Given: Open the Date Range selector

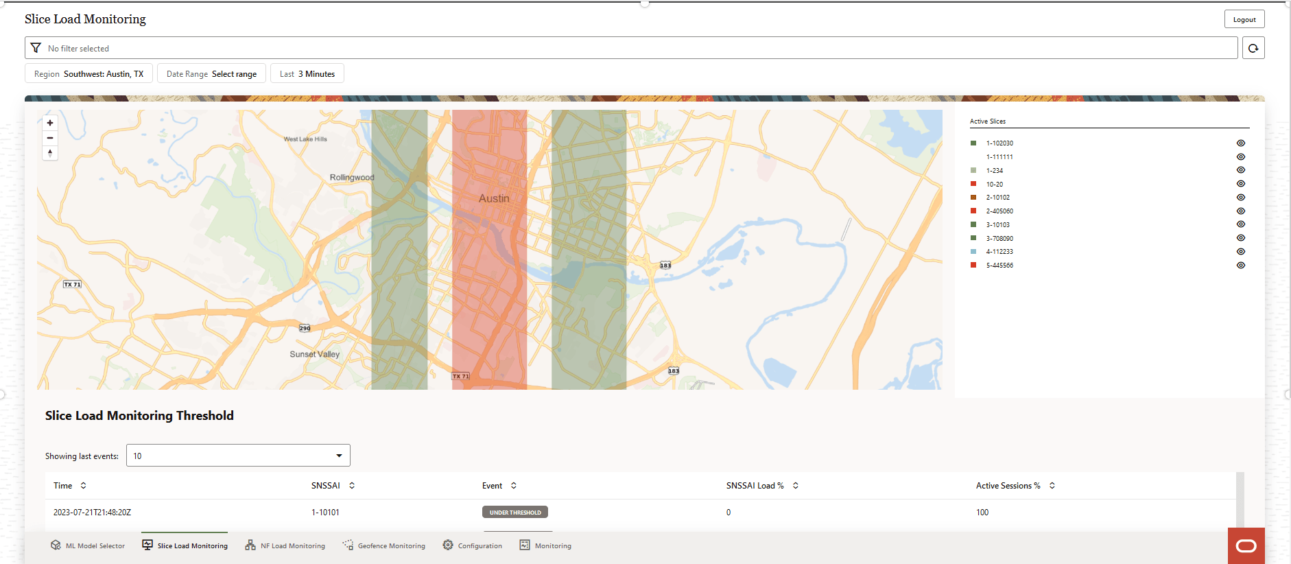Looking at the screenshot, I should coord(211,73).
